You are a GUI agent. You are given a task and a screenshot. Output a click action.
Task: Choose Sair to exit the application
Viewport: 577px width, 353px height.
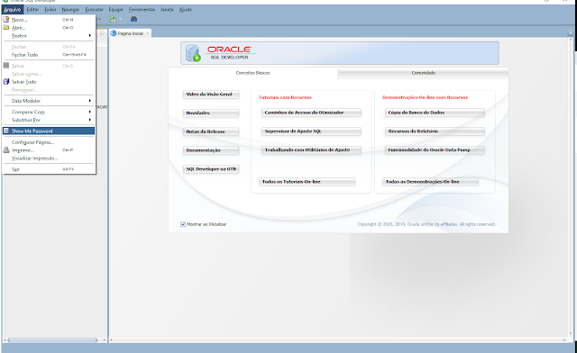pyautogui.click(x=48, y=169)
